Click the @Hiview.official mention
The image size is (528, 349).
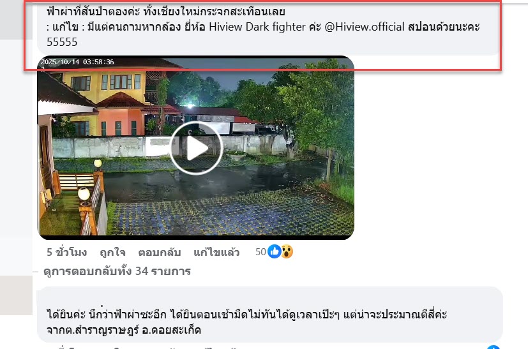(365, 27)
